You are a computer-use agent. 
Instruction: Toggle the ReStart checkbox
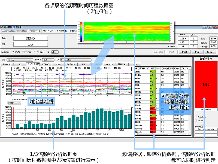click(x=196, y=120)
